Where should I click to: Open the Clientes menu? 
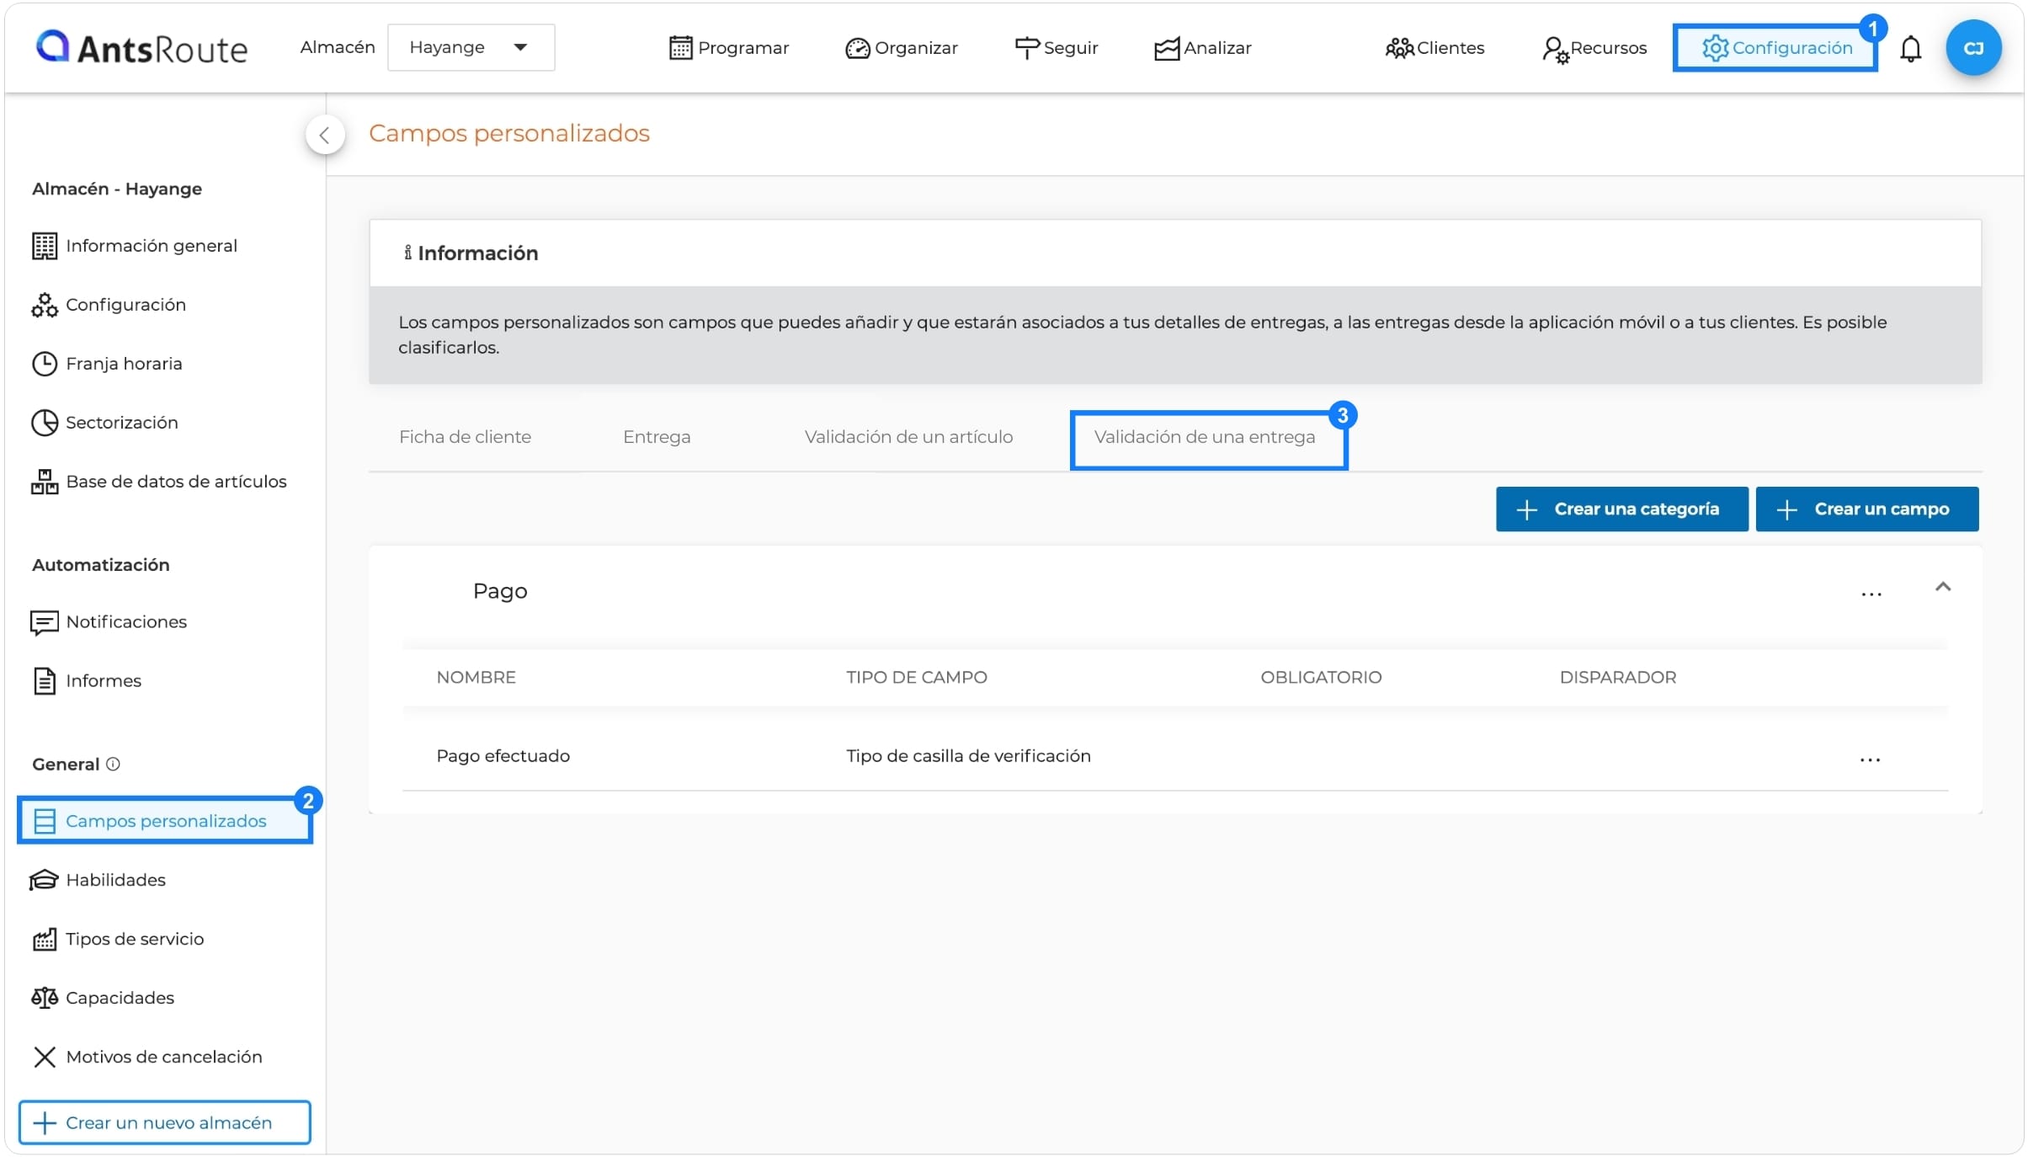point(1435,48)
